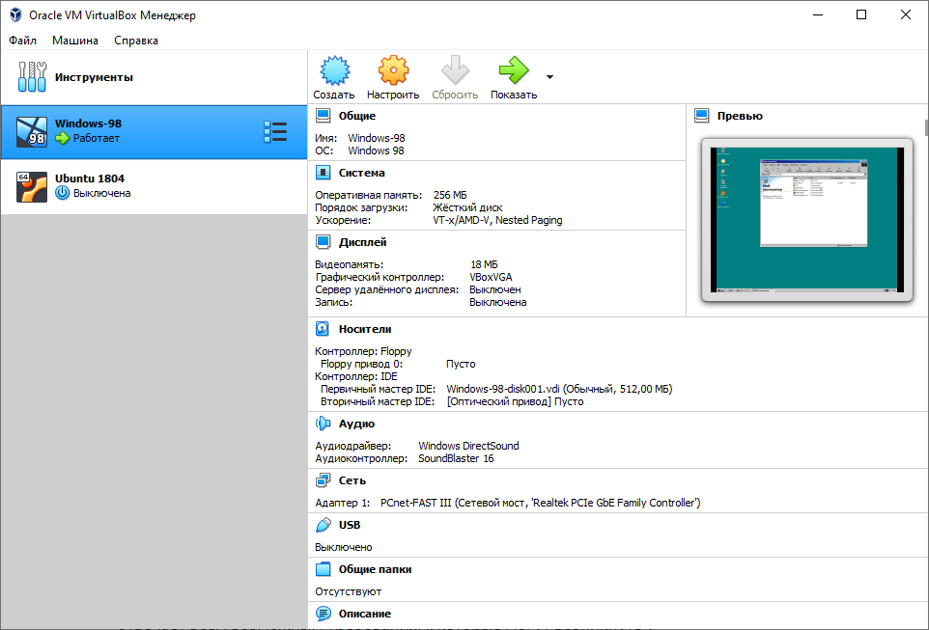Click the green running-state arrow for Windows-98

coord(62,138)
